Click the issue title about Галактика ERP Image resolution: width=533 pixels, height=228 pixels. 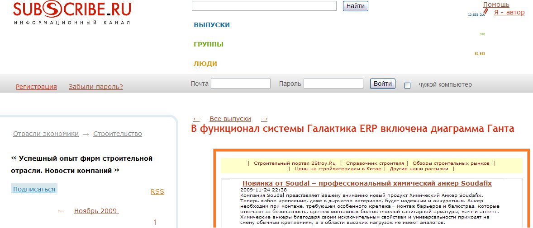pos(353,129)
